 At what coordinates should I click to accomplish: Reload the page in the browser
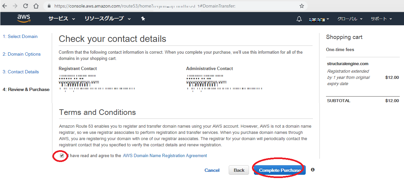[x=26, y=6]
